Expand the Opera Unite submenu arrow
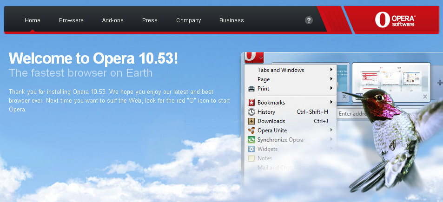The image size is (443, 202). click(331, 130)
